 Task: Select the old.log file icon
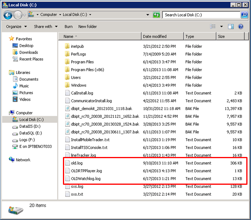[68, 163]
